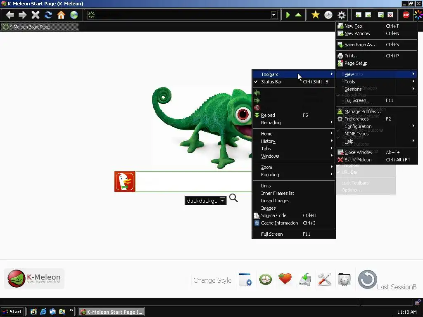423x317 pixels.
Task: Choose Print menu item
Action: pos(377,56)
